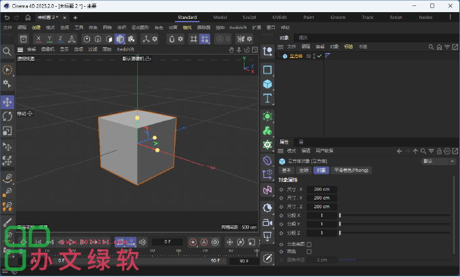Toggle the highlighted Model mode icon

pyautogui.click(x=120, y=39)
